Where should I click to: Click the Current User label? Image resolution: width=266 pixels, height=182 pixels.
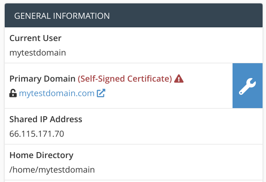35,38
